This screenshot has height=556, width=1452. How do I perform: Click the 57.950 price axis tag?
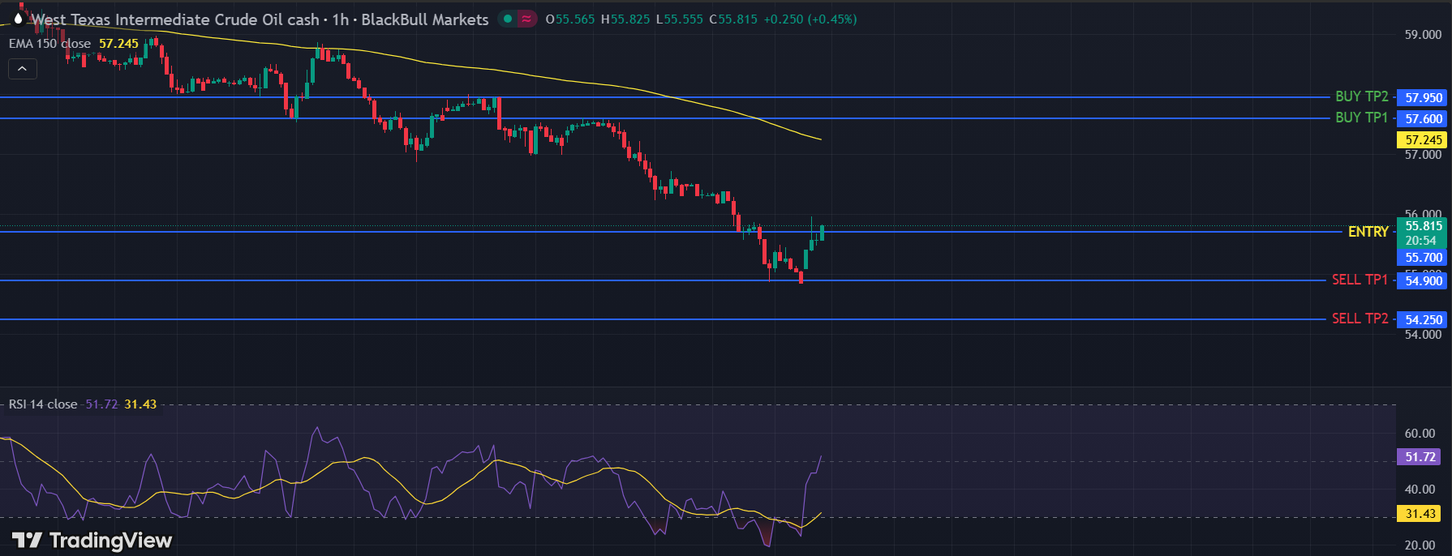1424,98
